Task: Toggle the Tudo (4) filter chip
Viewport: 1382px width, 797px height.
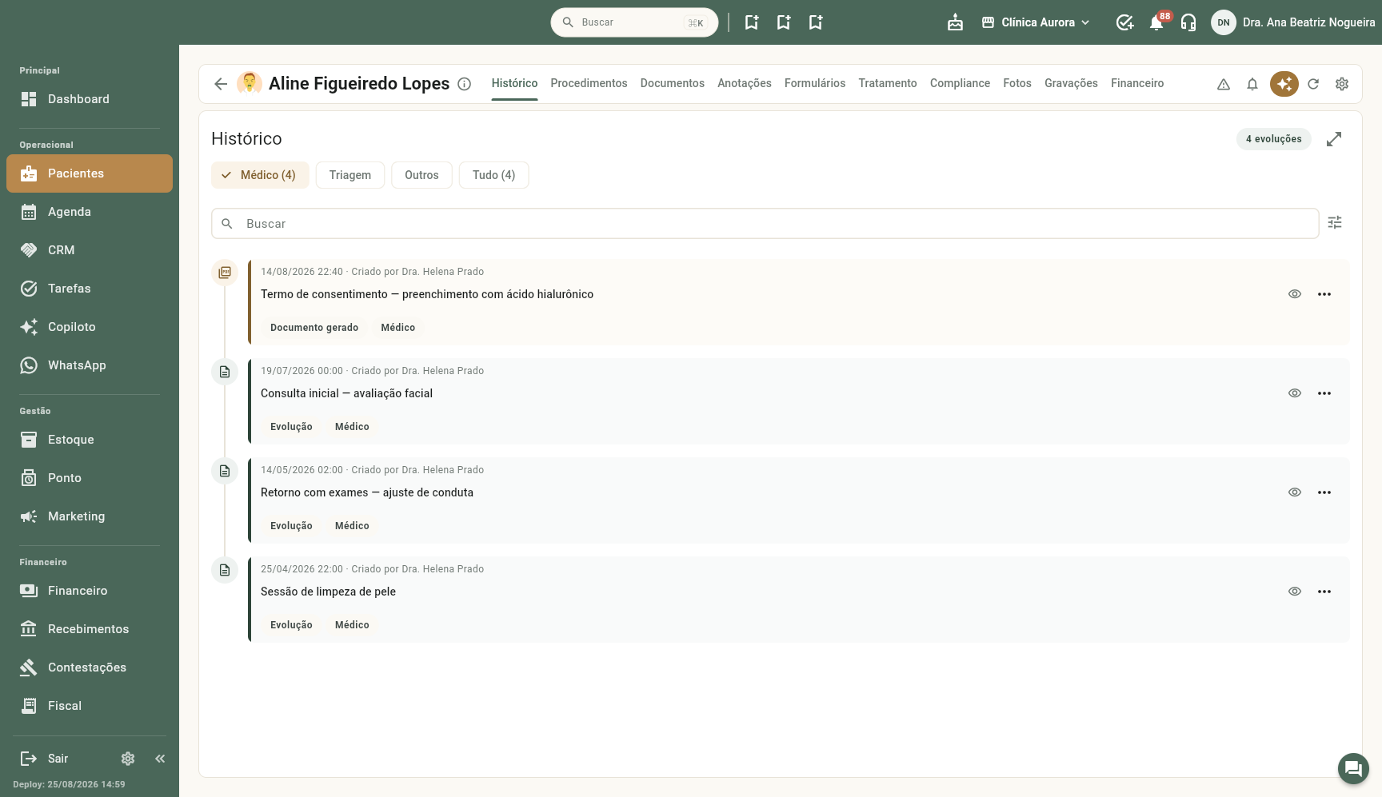Action: coord(493,175)
